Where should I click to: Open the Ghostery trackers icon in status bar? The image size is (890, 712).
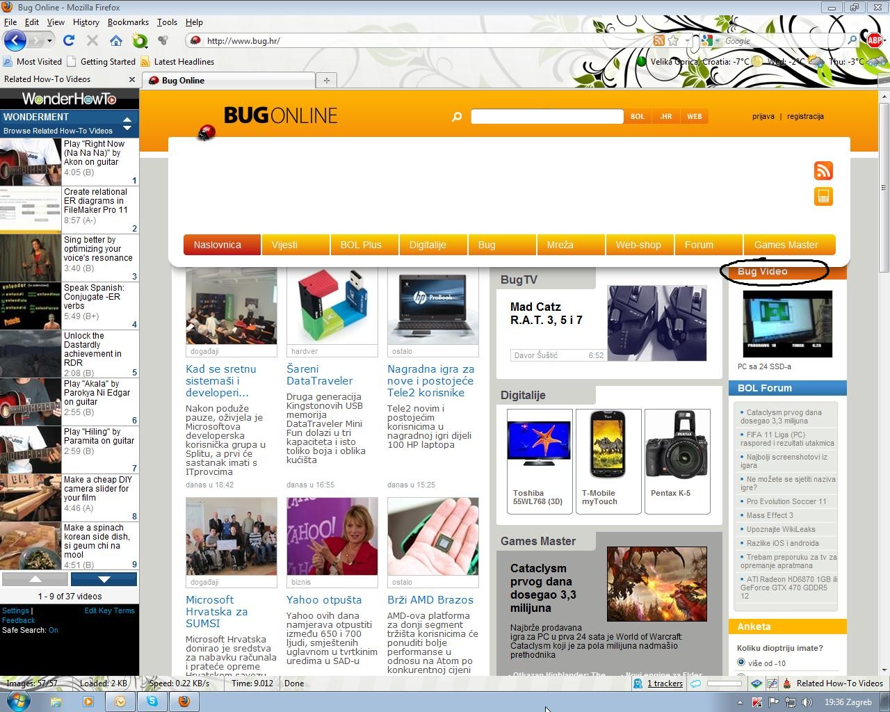[638, 683]
